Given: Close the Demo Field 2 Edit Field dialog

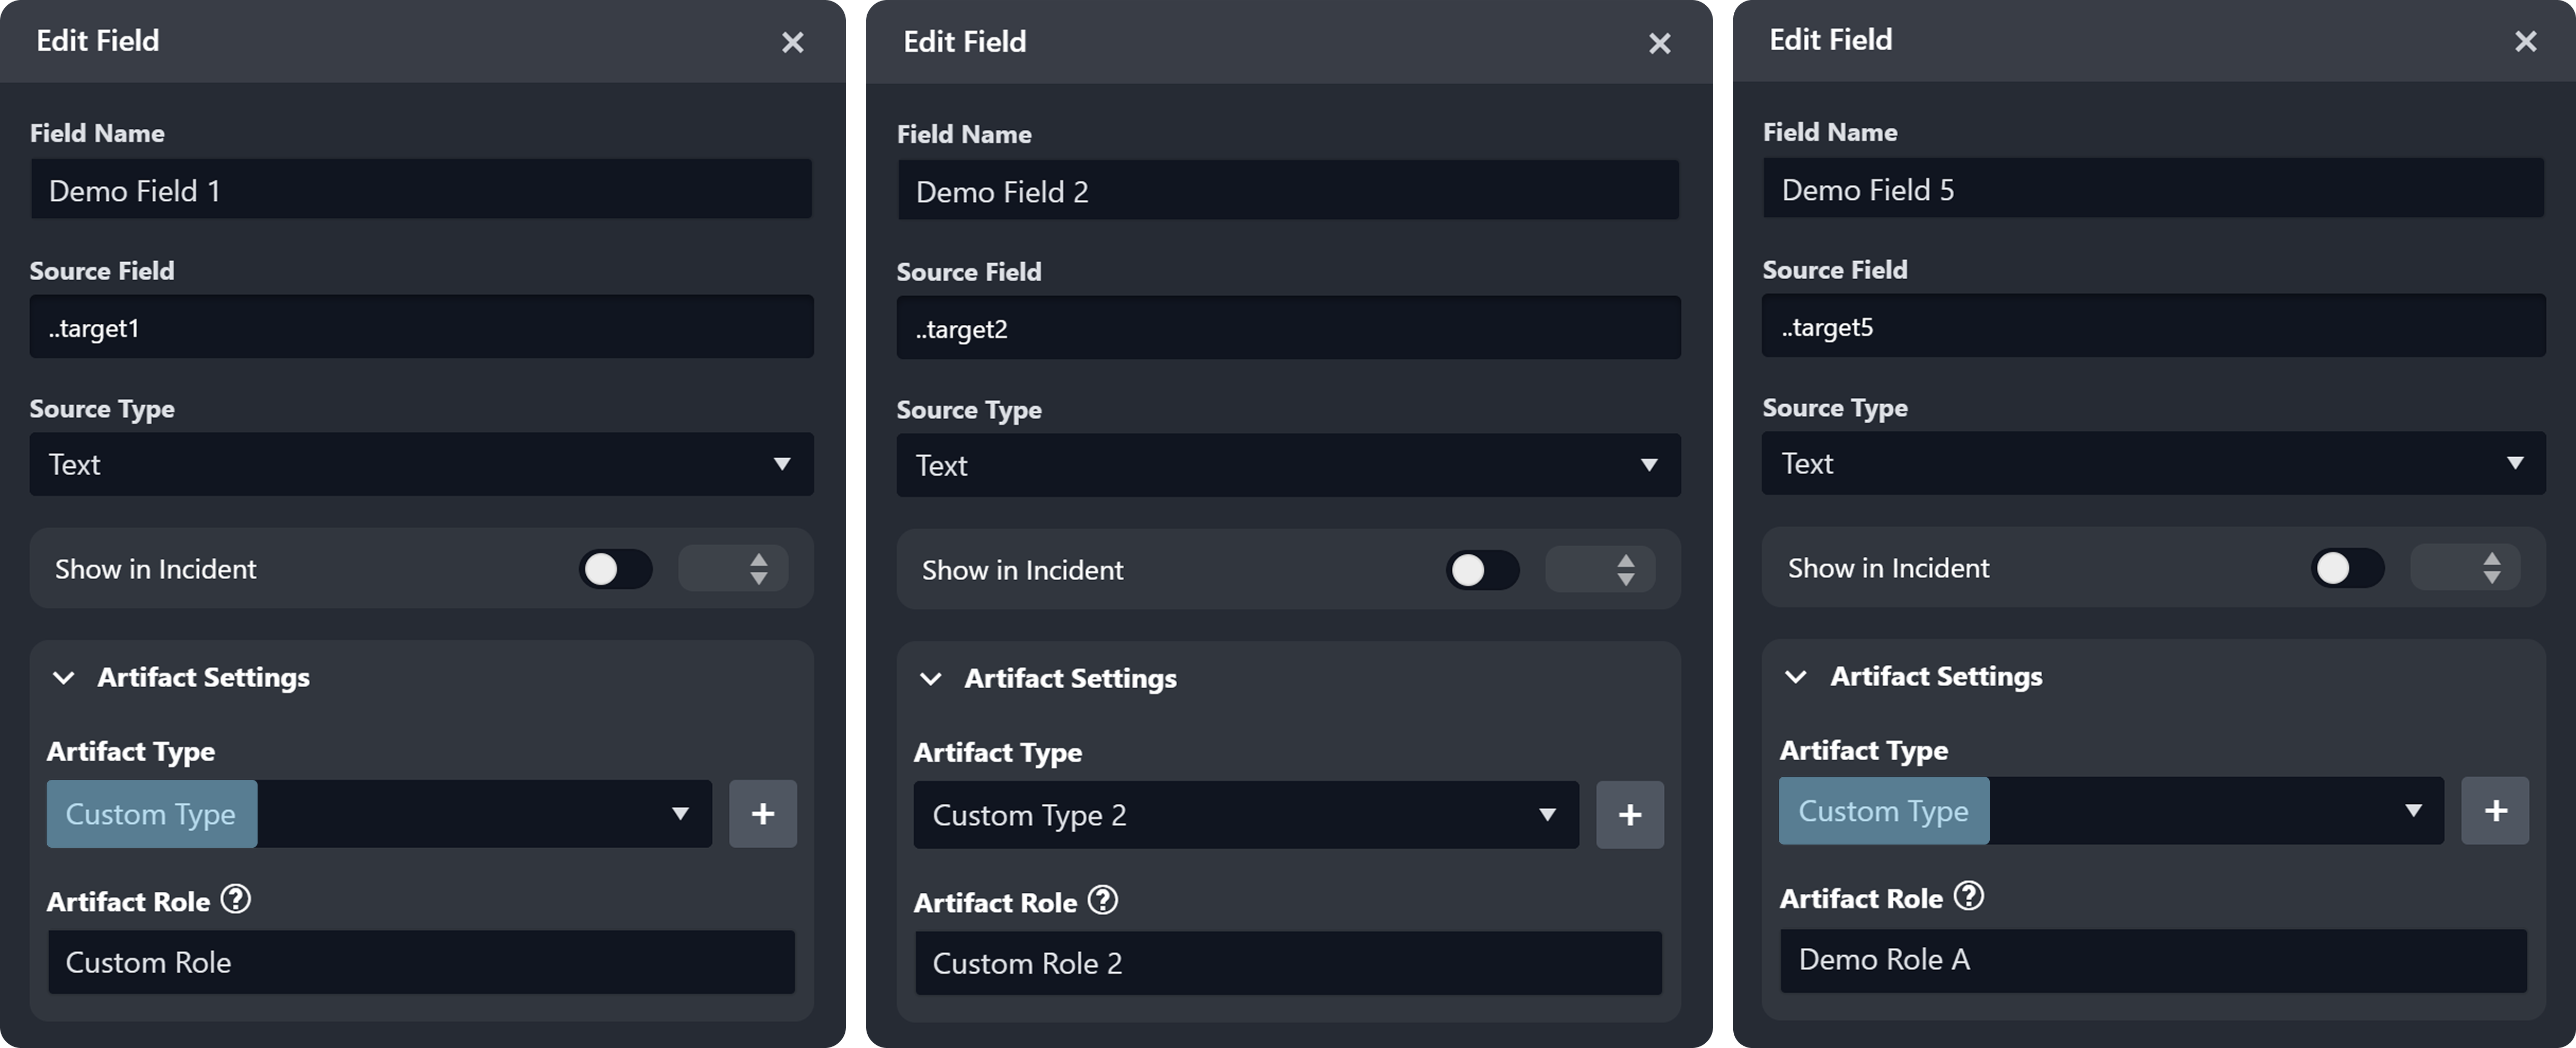Looking at the screenshot, I should [x=1659, y=43].
